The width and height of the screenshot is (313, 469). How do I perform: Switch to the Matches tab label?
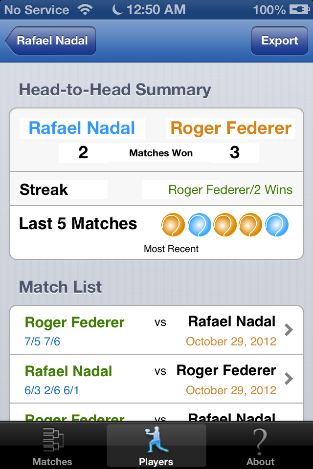click(x=52, y=462)
